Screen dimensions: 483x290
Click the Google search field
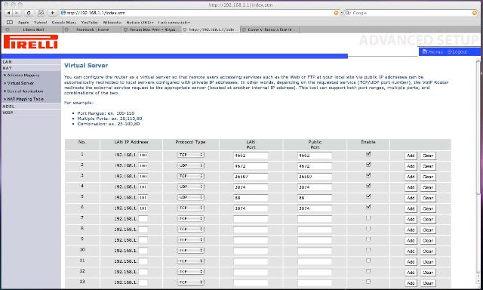tap(411, 13)
